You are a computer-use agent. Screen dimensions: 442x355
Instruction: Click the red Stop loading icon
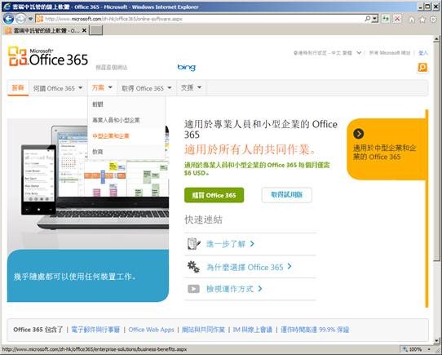tap(397, 19)
